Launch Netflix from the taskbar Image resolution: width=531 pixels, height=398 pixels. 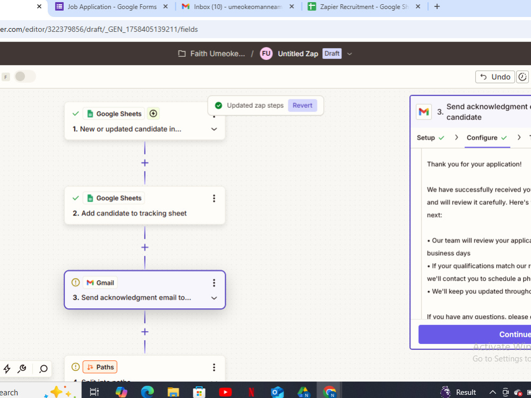[x=251, y=392]
